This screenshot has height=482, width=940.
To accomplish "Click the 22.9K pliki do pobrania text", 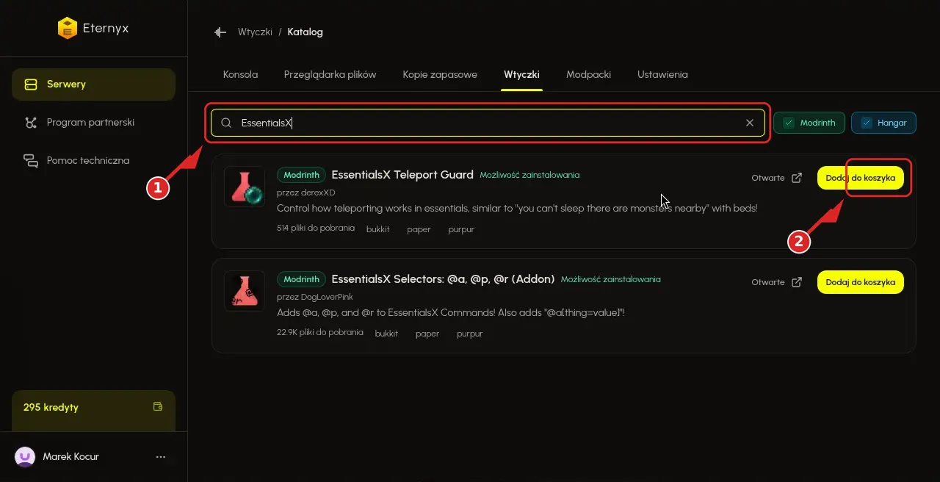I will pos(320,333).
